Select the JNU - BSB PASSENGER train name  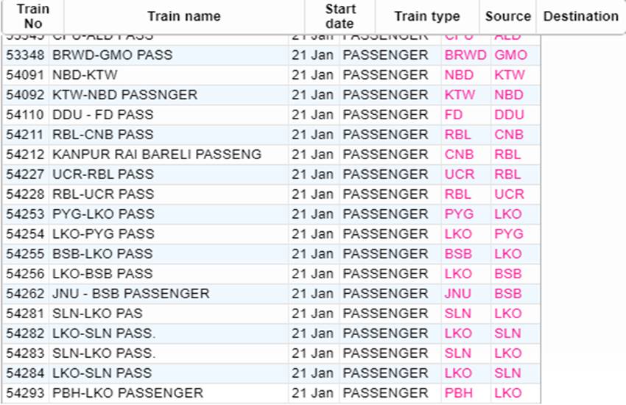tap(130, 294)
